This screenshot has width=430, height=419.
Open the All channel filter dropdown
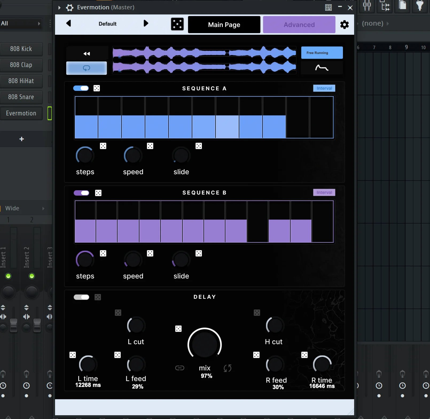[x=21, y=24]
